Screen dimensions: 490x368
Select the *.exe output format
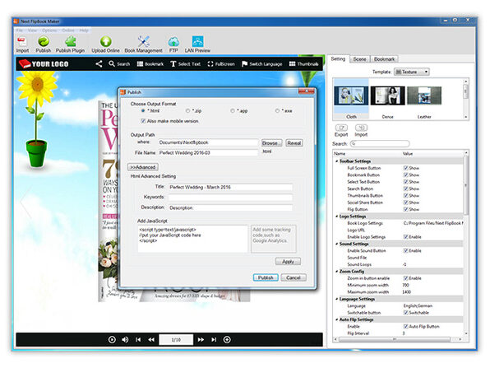277,111
